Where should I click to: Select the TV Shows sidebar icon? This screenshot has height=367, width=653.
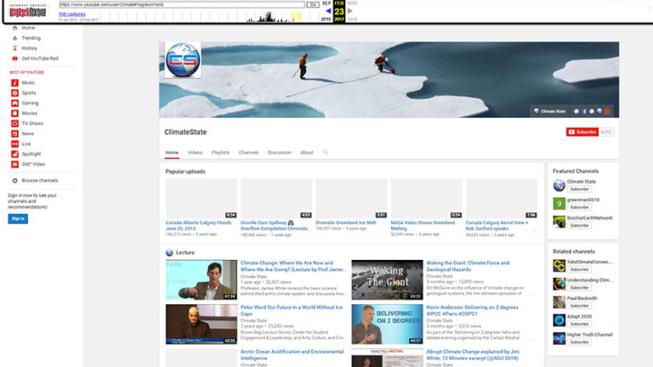(x=14, y=123)
